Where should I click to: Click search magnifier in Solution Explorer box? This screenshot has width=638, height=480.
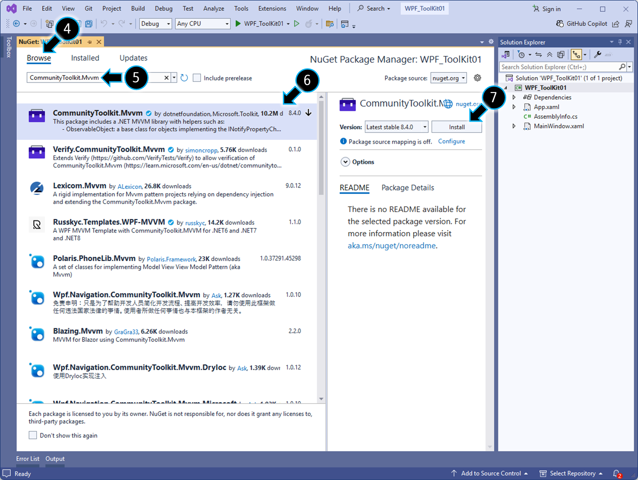coord(622,67)
